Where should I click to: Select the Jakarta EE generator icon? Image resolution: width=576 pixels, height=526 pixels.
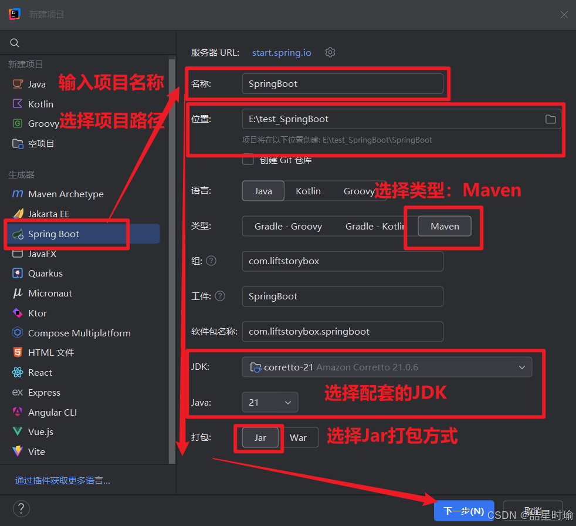pyautogui.click(x=18, y=214)
